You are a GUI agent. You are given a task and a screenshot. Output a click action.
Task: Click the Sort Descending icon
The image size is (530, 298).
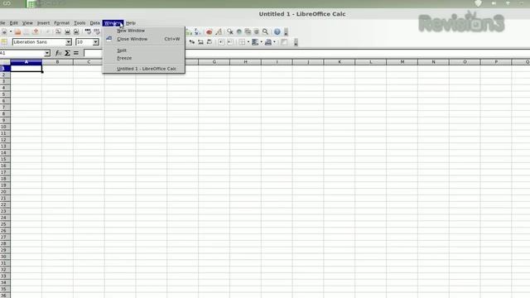(197, 31)
